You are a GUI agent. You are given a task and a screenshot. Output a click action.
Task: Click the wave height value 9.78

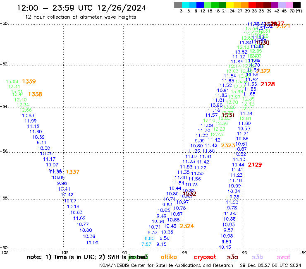(232, 208)
